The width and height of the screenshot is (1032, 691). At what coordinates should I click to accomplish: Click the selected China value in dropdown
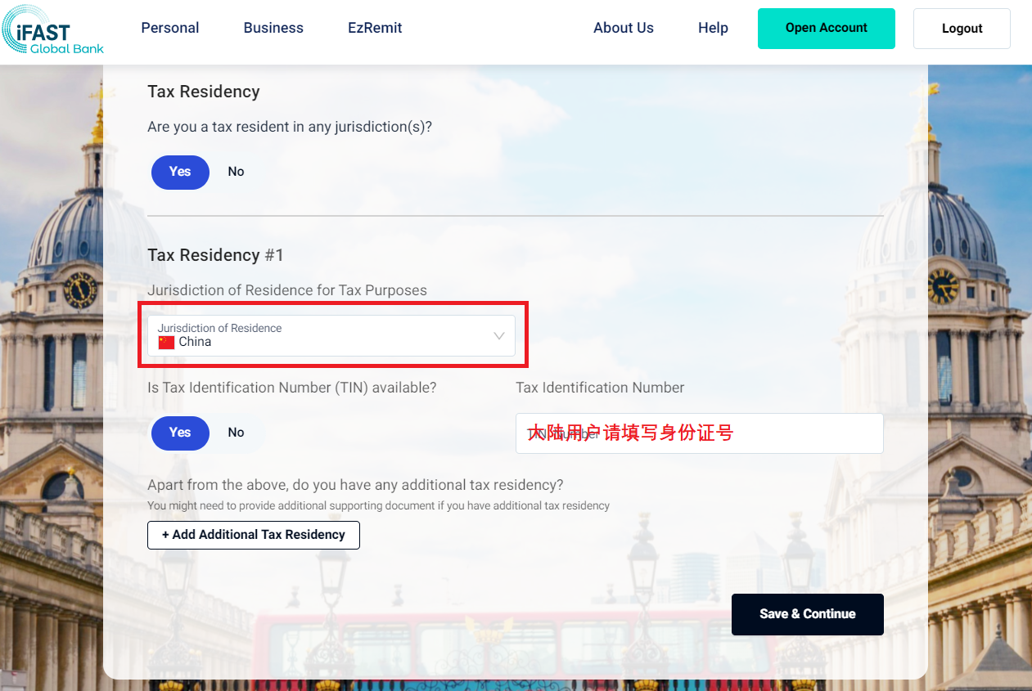point(195,343)
